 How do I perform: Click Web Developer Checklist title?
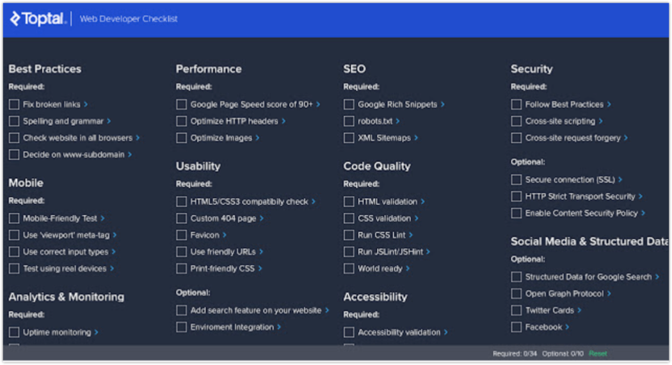coord(129,19)
